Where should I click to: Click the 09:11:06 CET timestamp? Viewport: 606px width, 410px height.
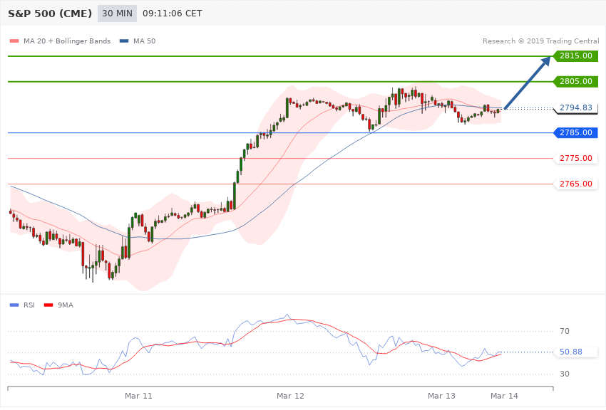(173, 14)
